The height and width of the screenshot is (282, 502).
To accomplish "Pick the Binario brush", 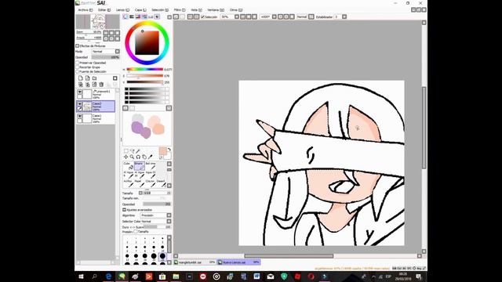I will pyautogui.click(x=139, y=165).
